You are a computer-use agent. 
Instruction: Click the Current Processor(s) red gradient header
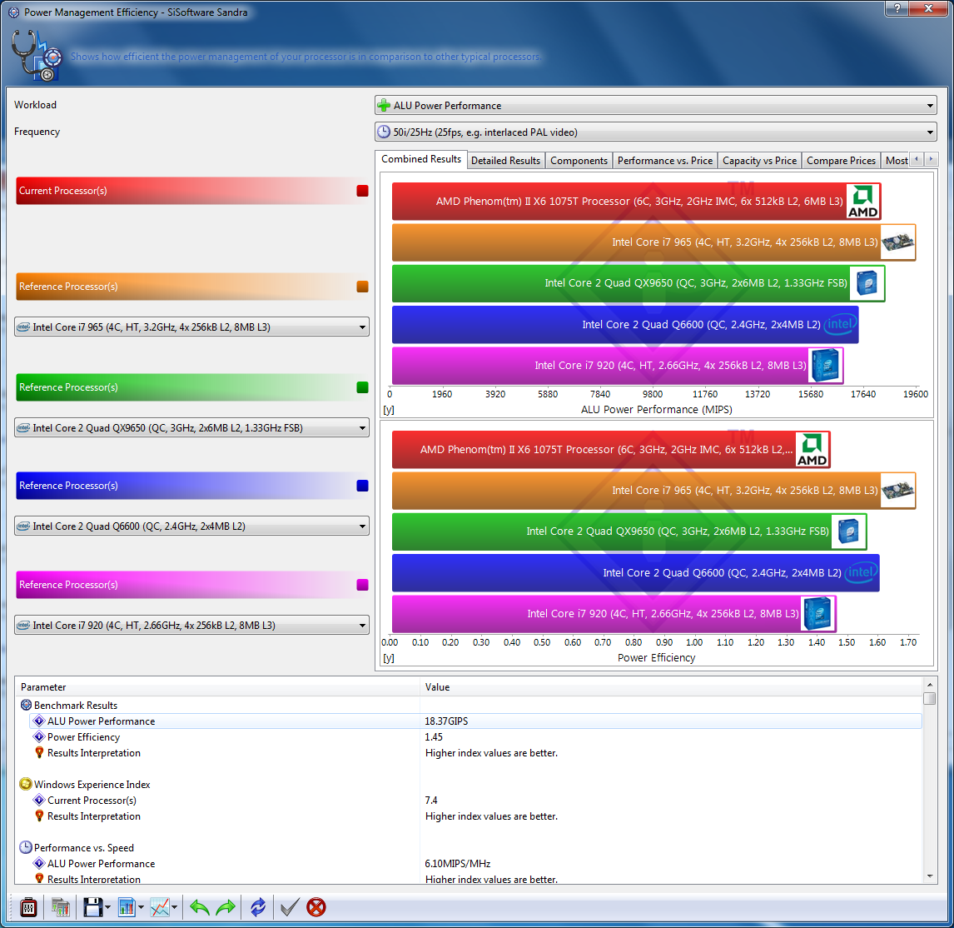click(x=192, y=191)
